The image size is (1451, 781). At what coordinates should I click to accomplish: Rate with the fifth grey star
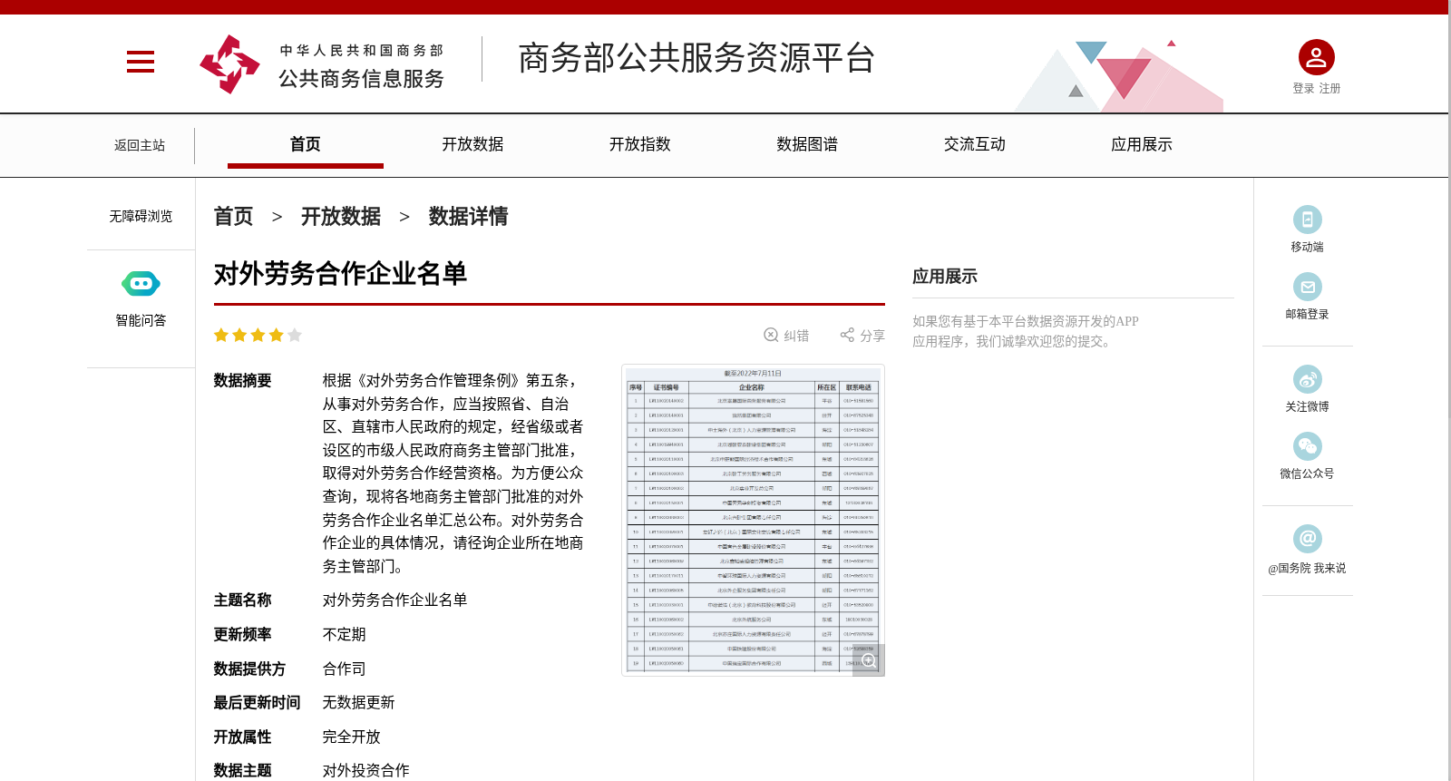click(x=294, y=336)
